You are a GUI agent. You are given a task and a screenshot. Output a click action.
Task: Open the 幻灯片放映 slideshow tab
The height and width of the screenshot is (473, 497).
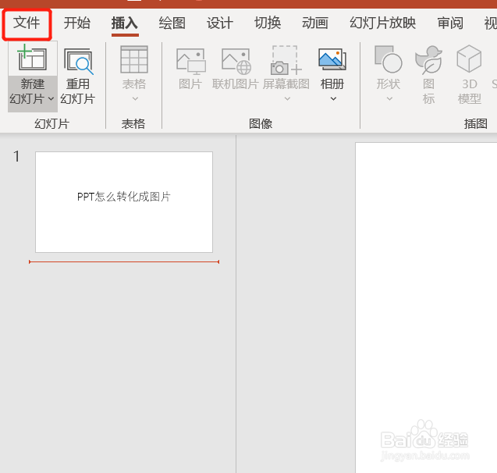click(x=382, y=23)
